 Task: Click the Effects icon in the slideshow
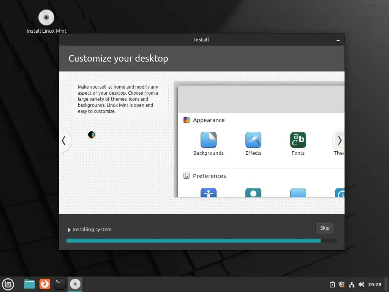pos(253,140)
